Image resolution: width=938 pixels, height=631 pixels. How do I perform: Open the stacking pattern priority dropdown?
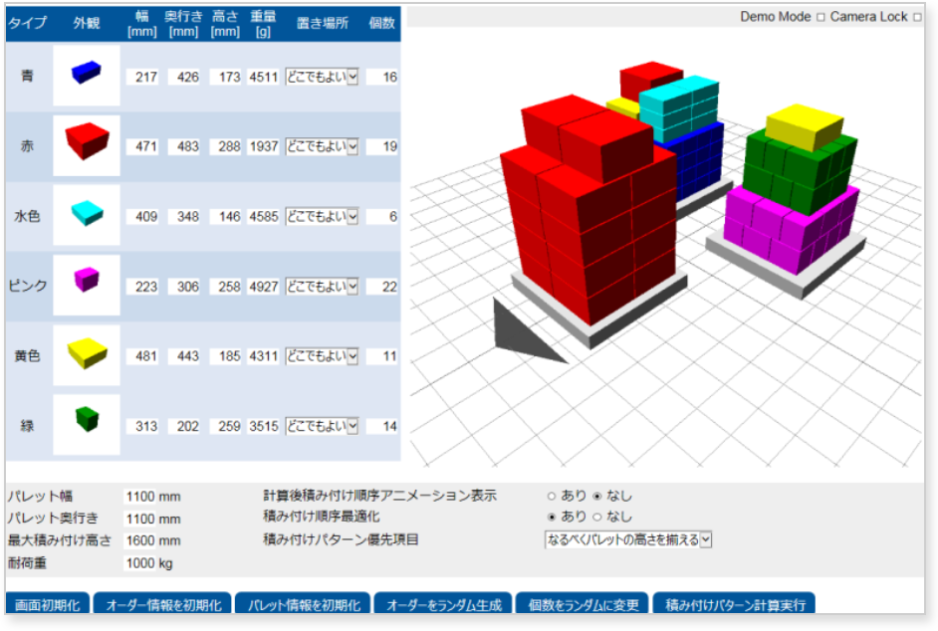pos(627,539)
